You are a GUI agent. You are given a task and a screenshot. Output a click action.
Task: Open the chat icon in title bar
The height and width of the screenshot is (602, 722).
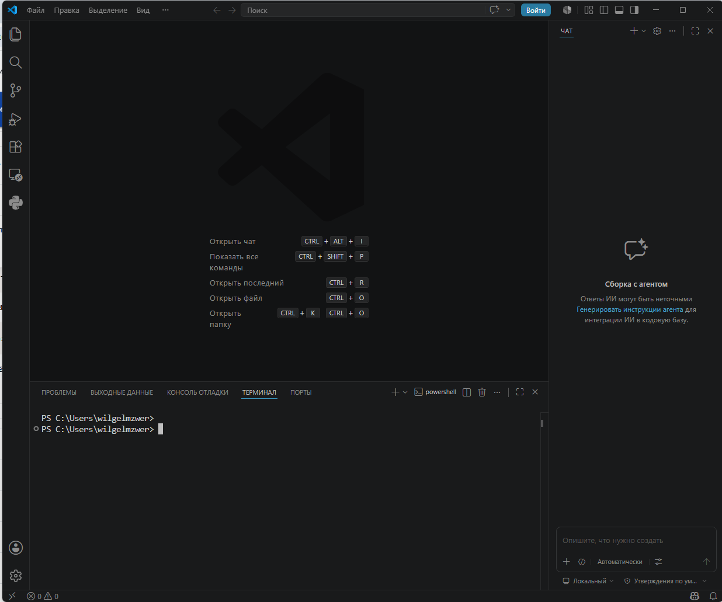pos(494,10)
